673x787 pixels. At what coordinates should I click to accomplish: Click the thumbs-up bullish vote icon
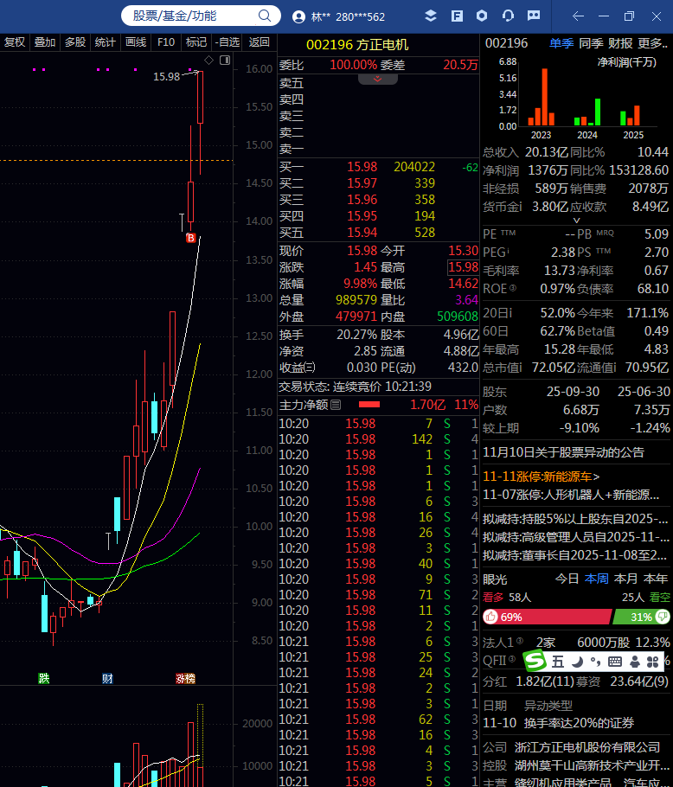490,617
